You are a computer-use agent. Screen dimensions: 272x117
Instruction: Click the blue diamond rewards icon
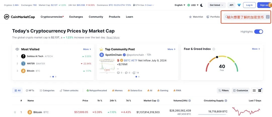tap(239, 5)
